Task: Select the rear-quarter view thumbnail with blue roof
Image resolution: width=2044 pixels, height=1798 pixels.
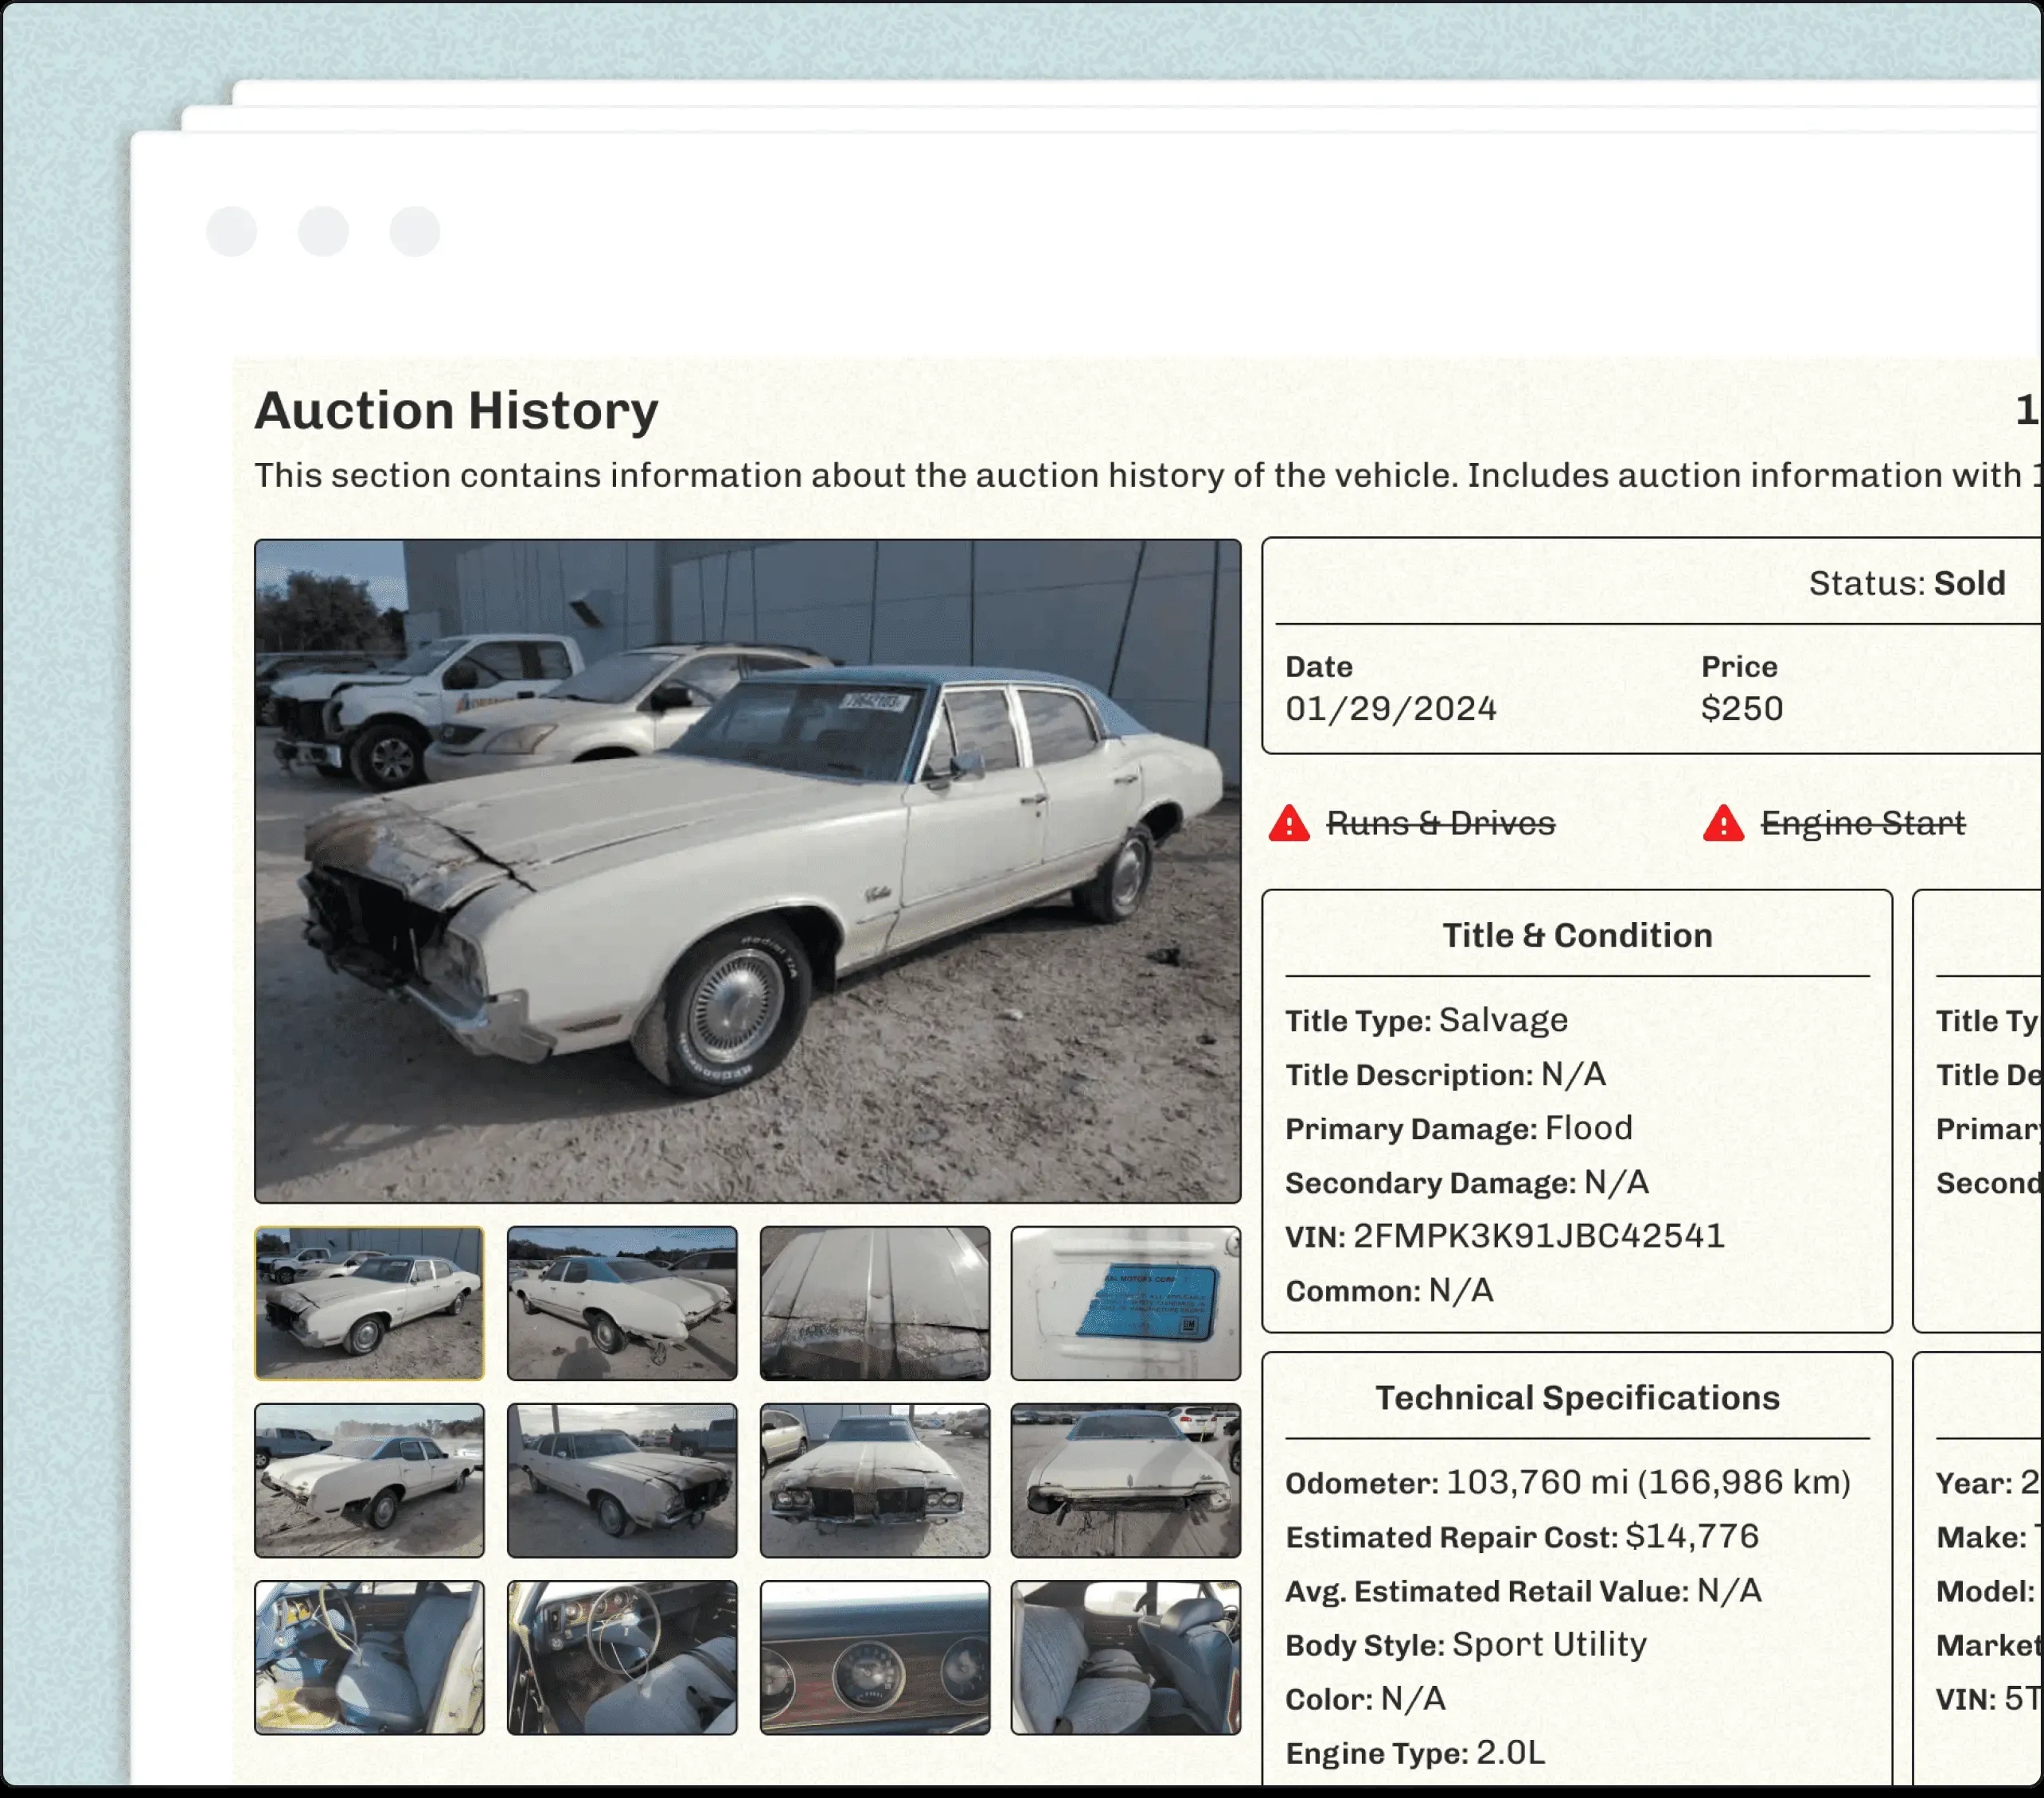Action: point(622,1303)
